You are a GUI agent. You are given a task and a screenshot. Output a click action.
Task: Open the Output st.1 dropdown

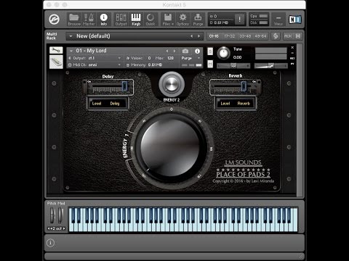(95, 58)
